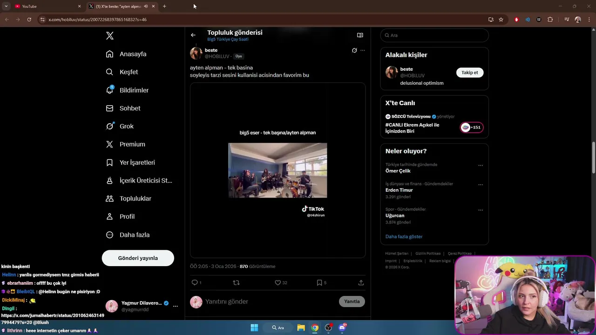Click the address bar URL
Viewport: 596px width, 335px height.
97,20
